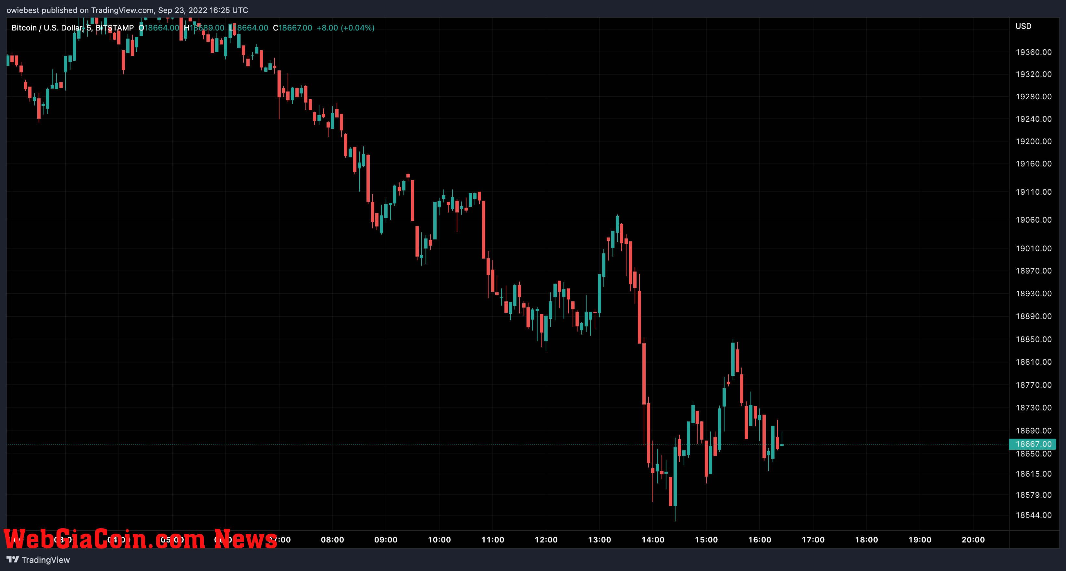The height and width of the screenshot is (571, 1066).
Task: Click the 18890.00 price axis label
Action: coord(1033,316)
